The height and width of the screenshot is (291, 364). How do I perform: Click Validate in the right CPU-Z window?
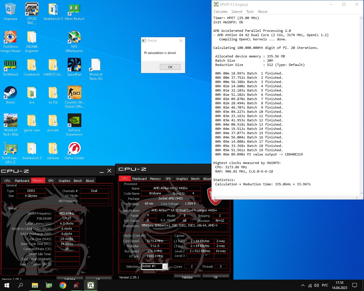point(187,277)
